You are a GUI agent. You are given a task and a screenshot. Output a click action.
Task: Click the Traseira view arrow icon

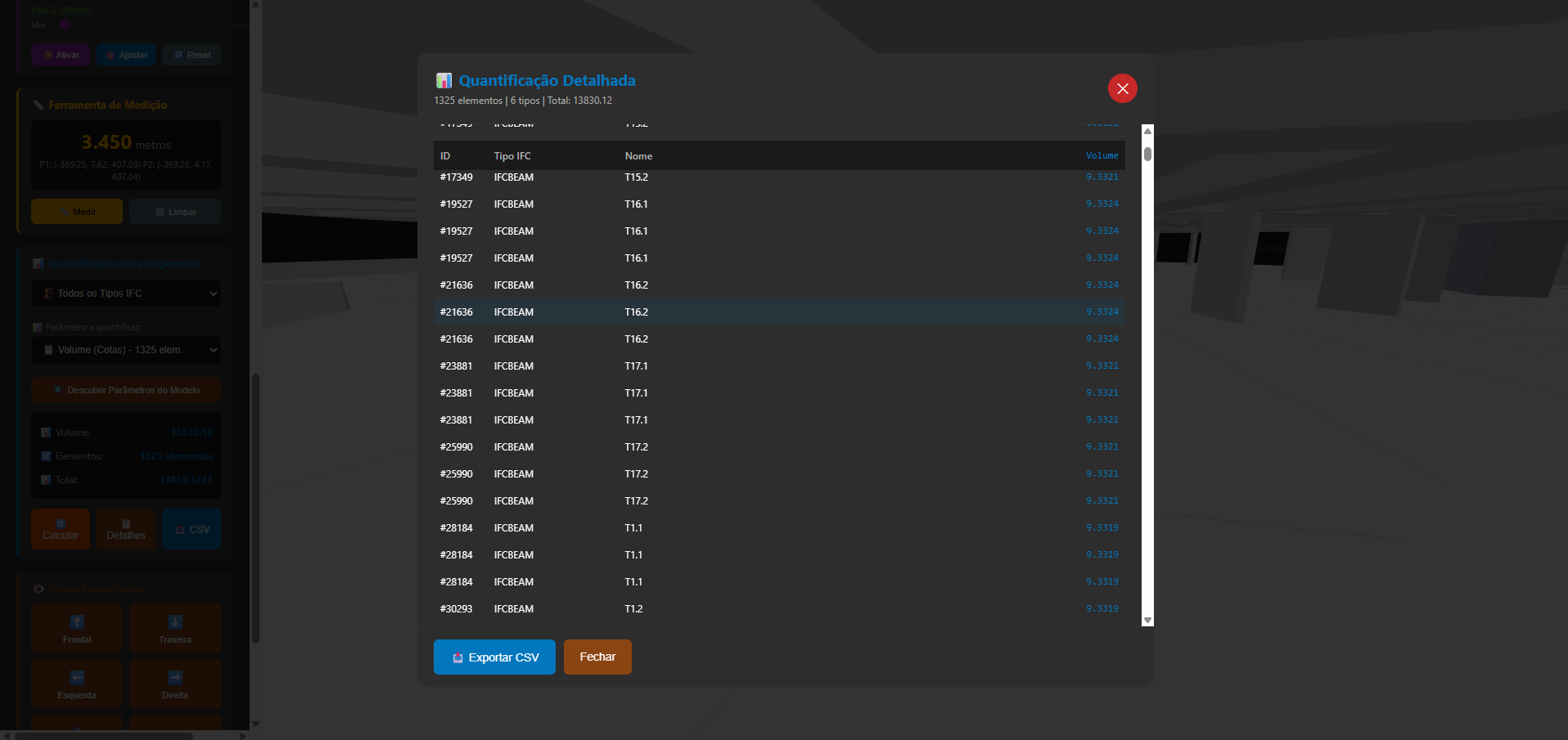tap(174, 622)
